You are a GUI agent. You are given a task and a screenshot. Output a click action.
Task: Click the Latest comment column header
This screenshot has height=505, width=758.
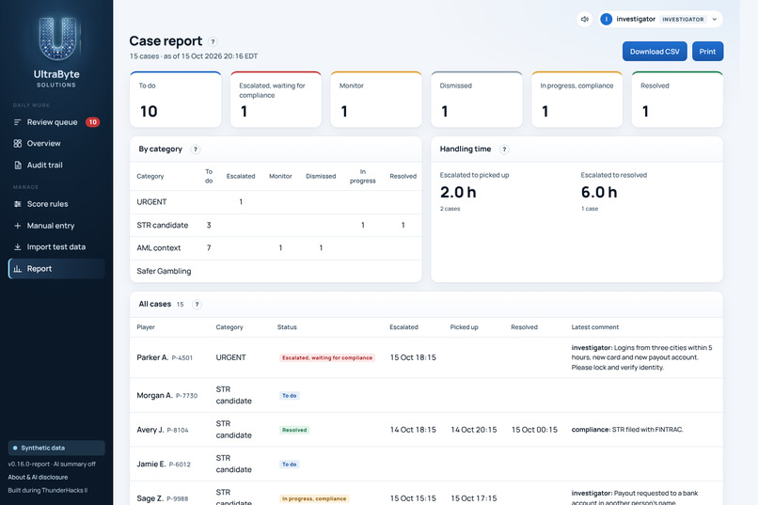pyautogui.click(x=594, y=327)
